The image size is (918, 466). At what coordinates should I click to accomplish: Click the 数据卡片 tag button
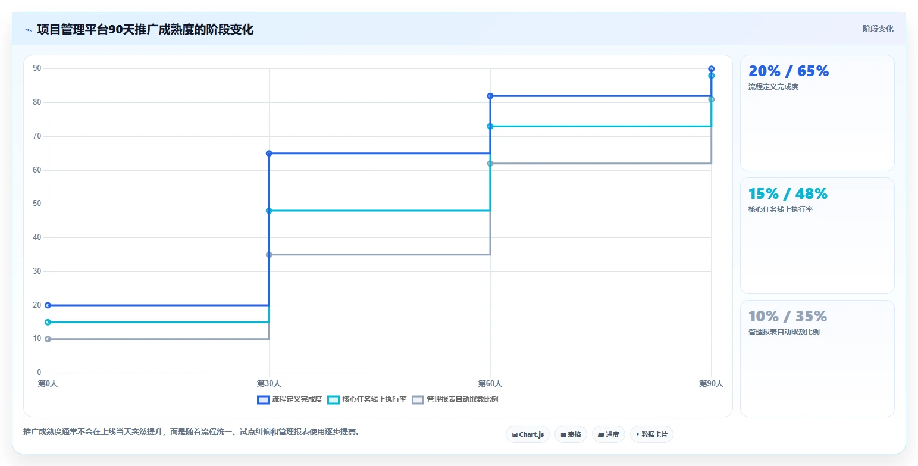651,434
